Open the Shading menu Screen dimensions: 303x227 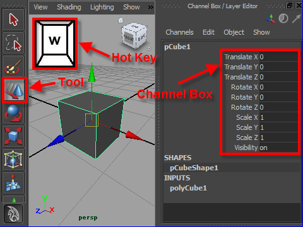(69, 7)
